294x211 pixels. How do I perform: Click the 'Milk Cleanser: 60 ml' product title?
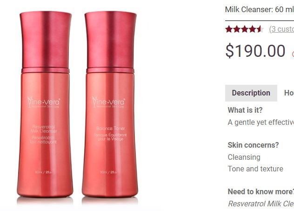pyautogui.click(x=260, y=9)
